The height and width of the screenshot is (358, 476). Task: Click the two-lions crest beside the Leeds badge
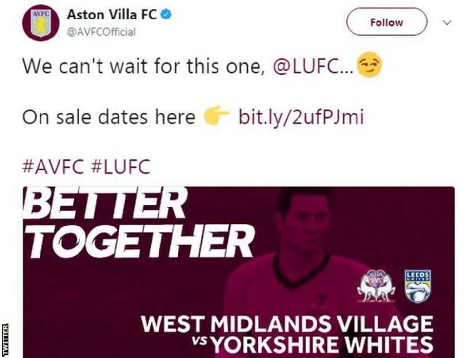[x=376, y=287]
